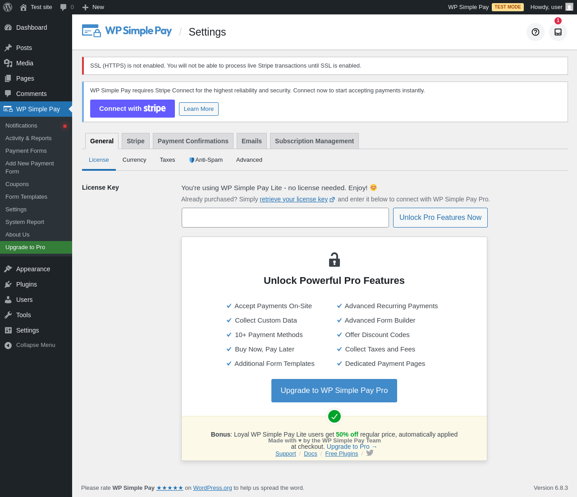Switch to the Stripe tab
577x497 pixels.
(136, 141)
